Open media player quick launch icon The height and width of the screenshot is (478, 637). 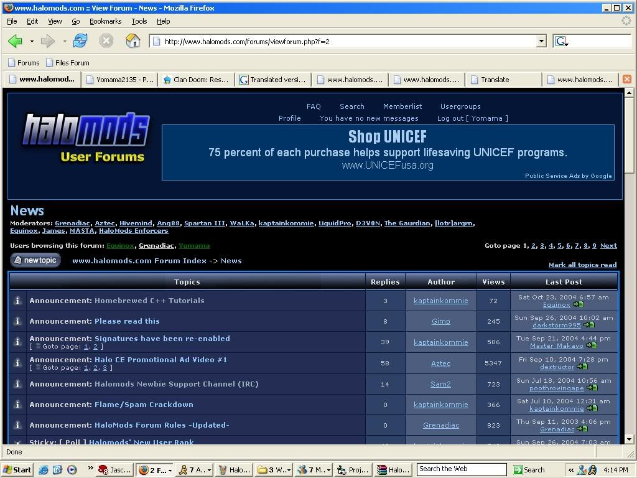(x=72, y=470)
